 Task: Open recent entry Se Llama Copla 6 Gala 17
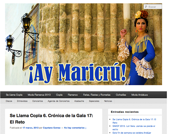point(134,121)
